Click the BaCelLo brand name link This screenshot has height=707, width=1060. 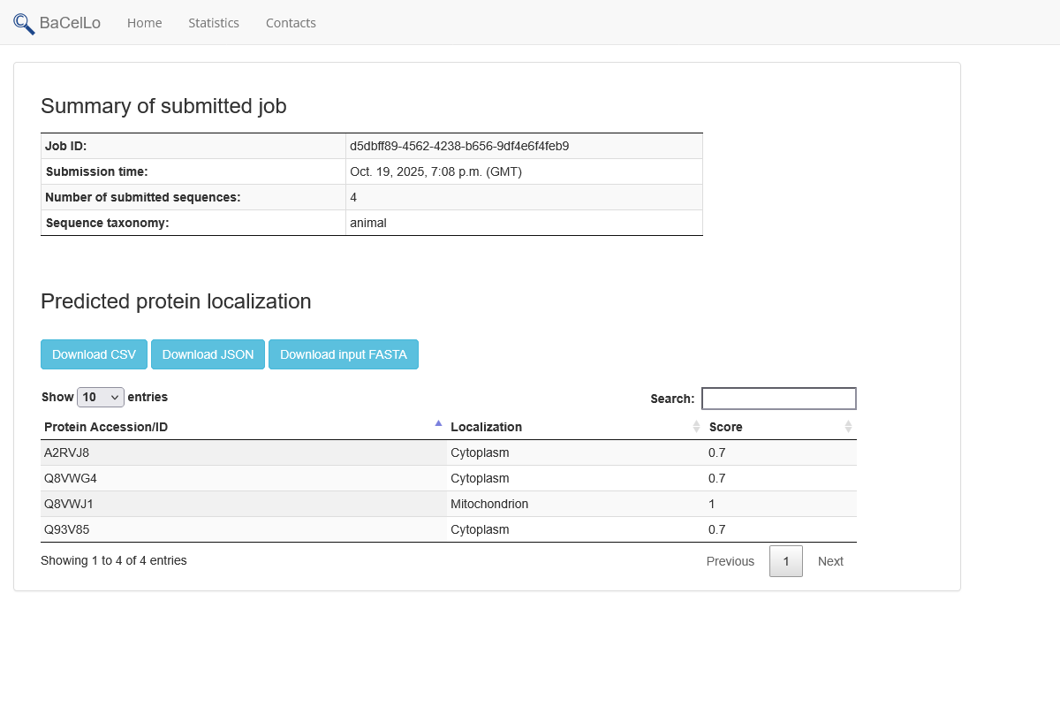[x=69, y=23]
